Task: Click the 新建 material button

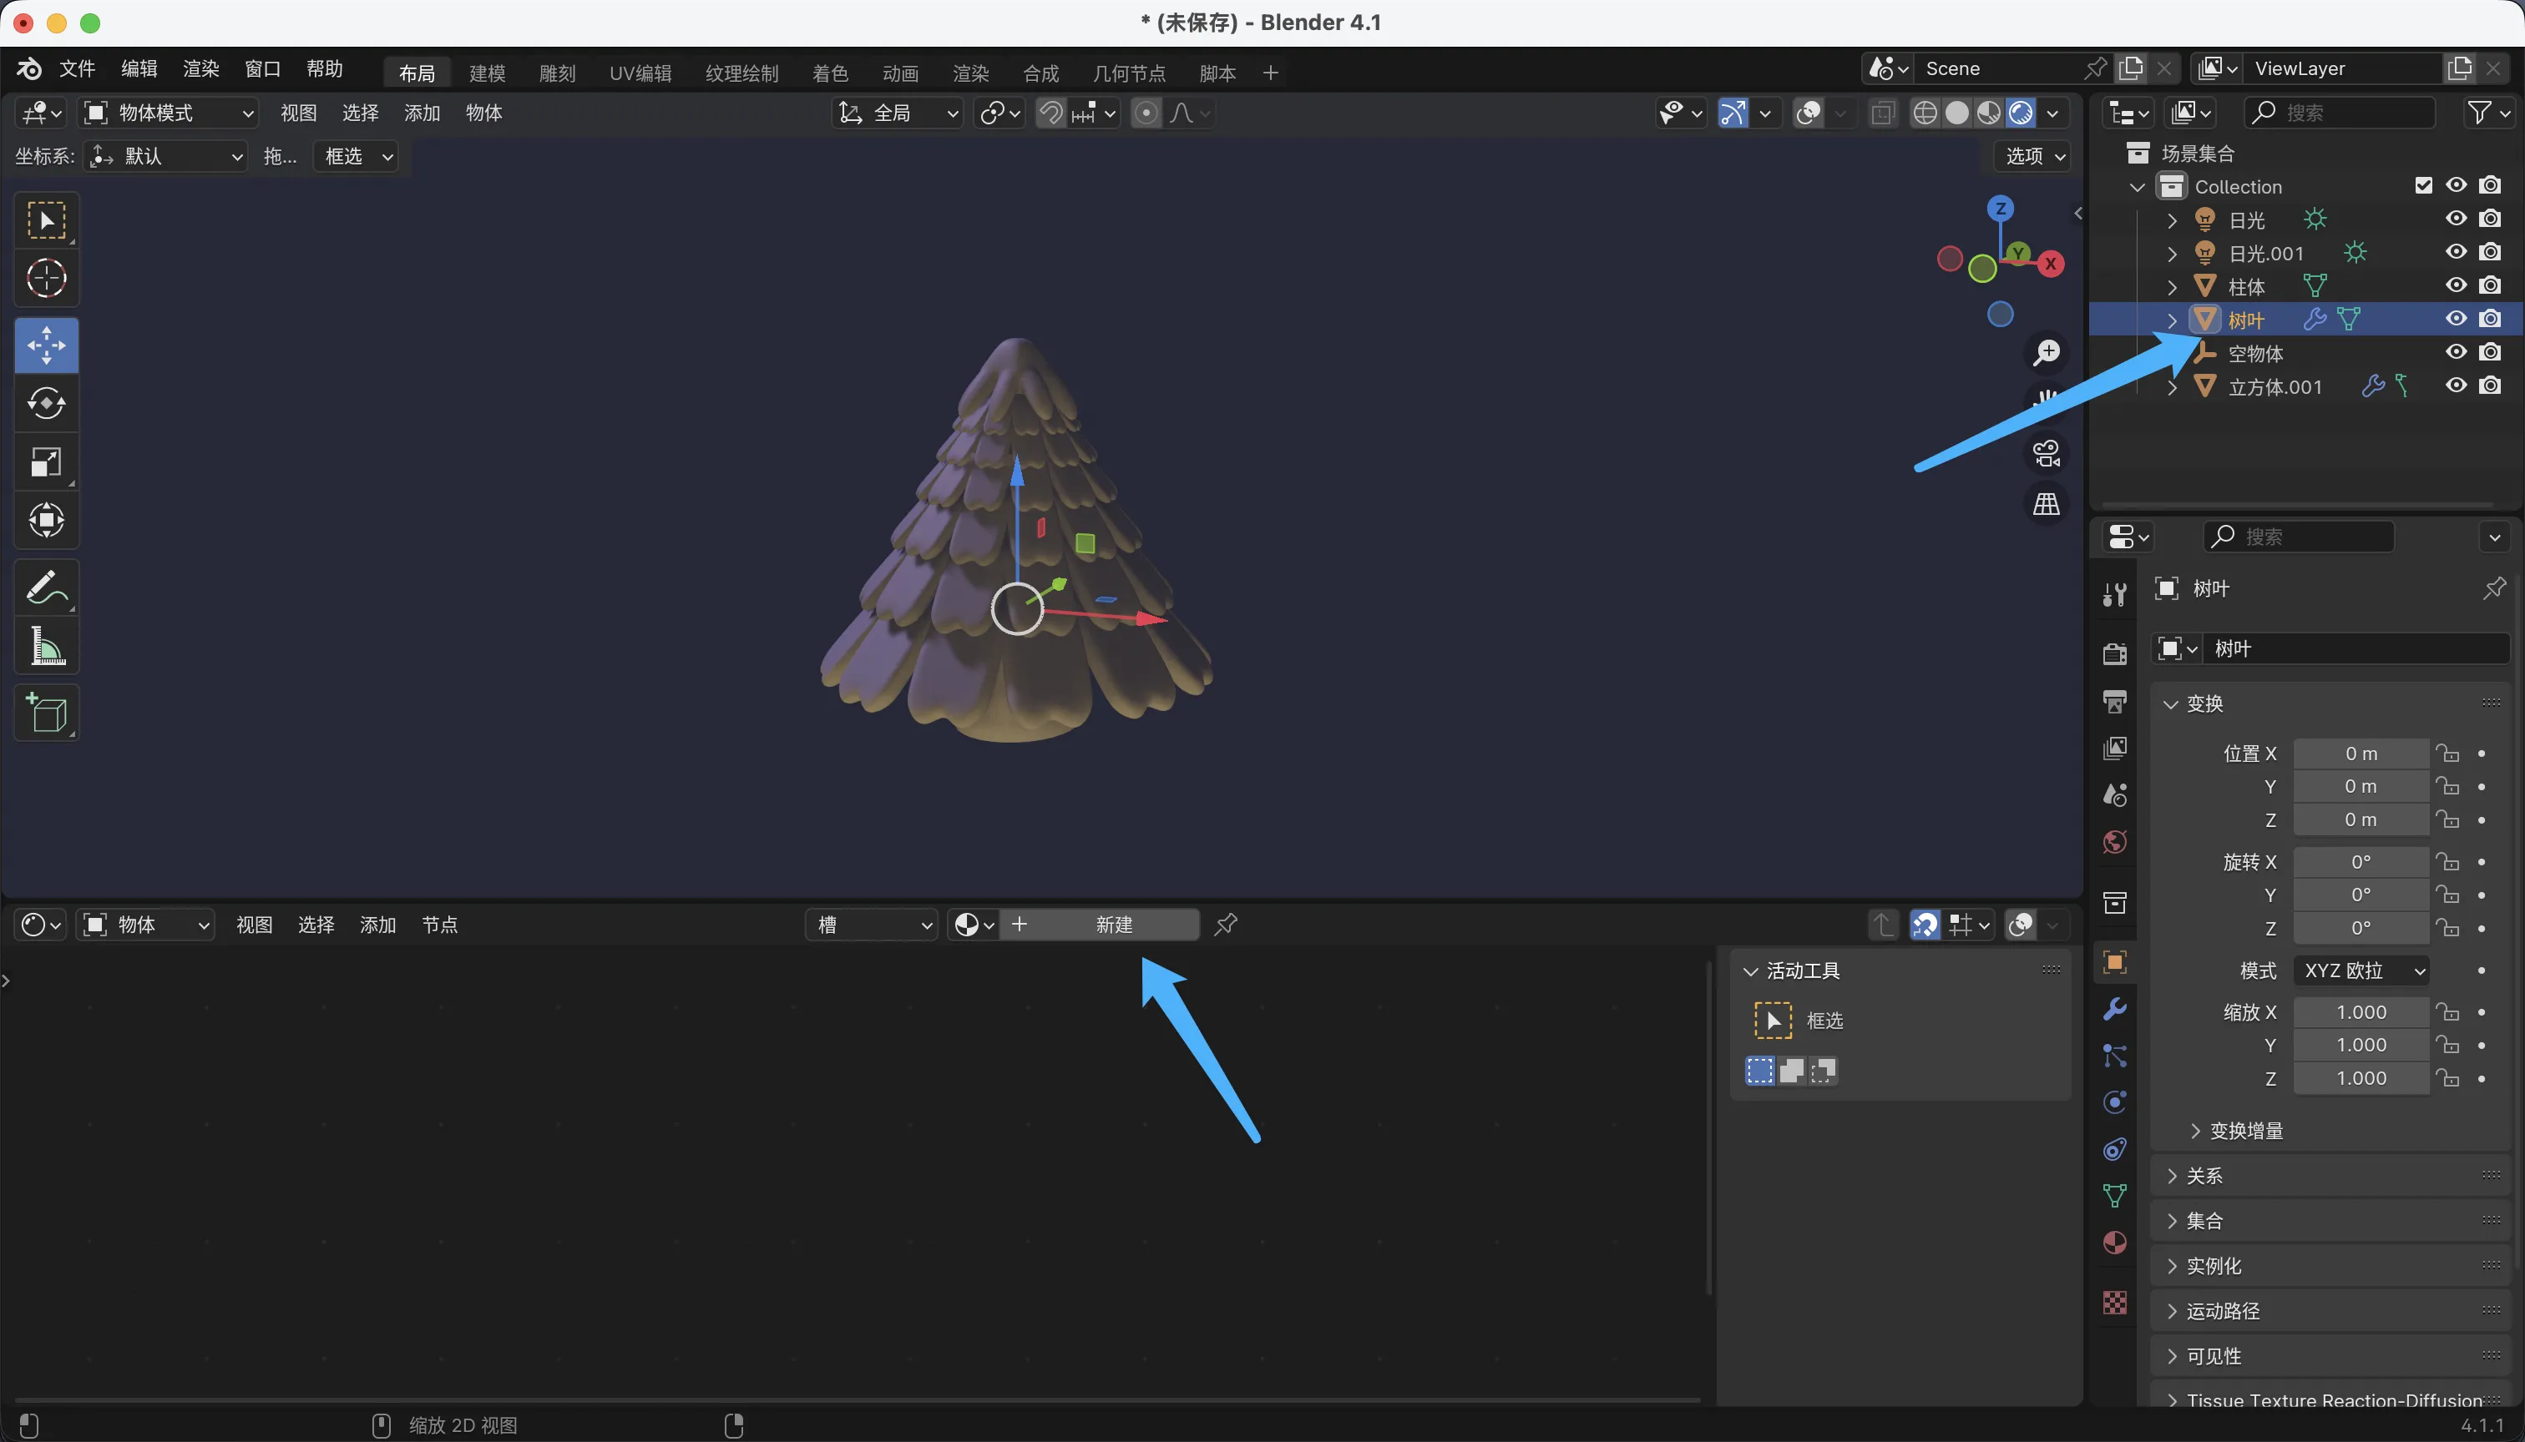Action: click(1112, 924)
